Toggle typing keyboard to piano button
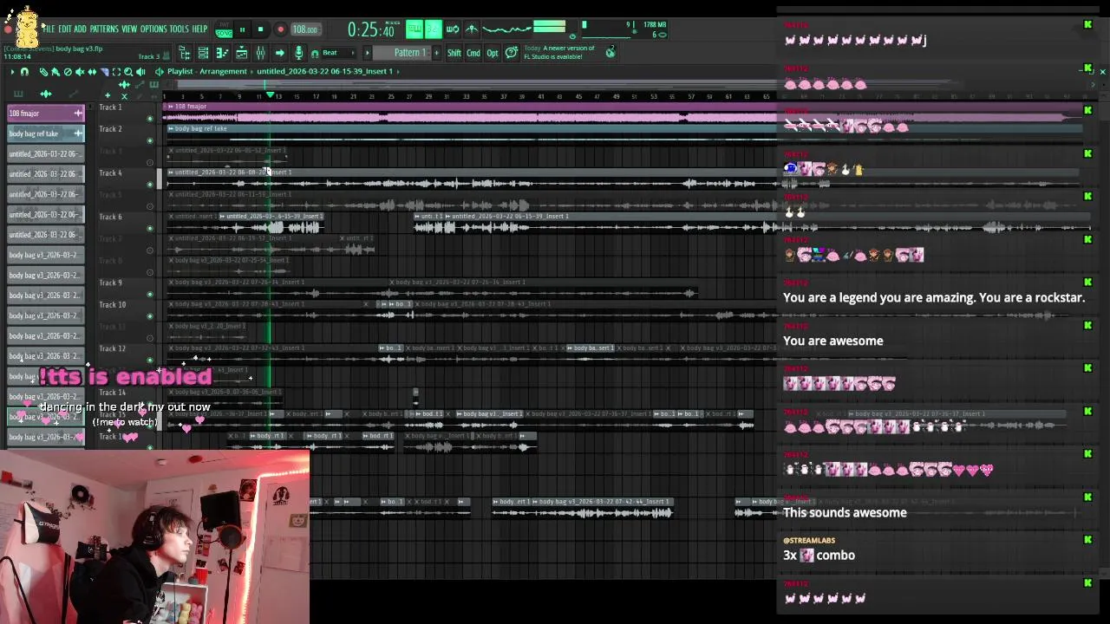 coord(415,29)
